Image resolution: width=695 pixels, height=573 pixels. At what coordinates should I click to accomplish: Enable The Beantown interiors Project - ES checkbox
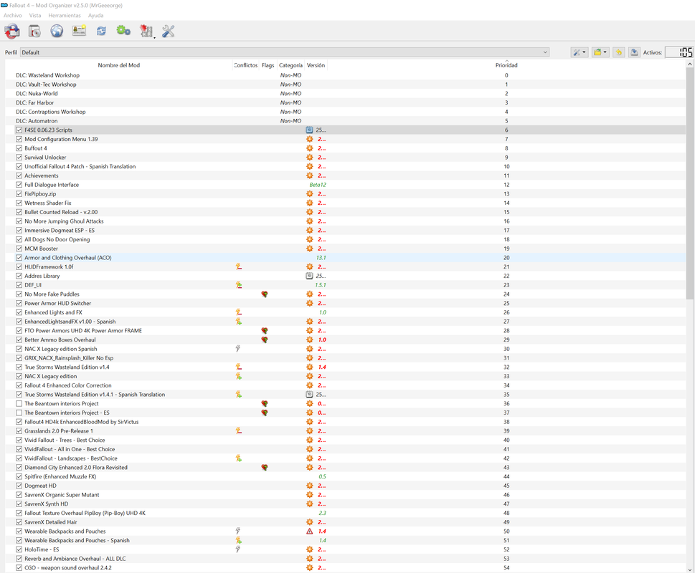(19, 413)
